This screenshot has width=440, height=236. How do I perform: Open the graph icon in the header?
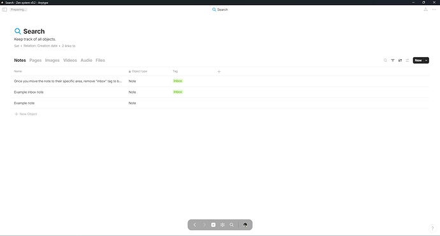[x=426, y=10]
